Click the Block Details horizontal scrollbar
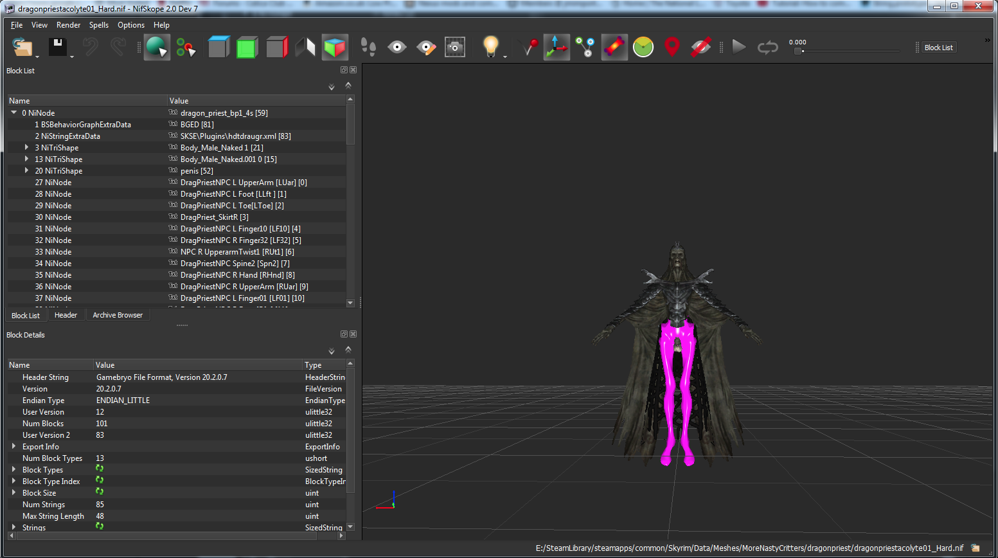The image size is (998, 558). [176, 535]
